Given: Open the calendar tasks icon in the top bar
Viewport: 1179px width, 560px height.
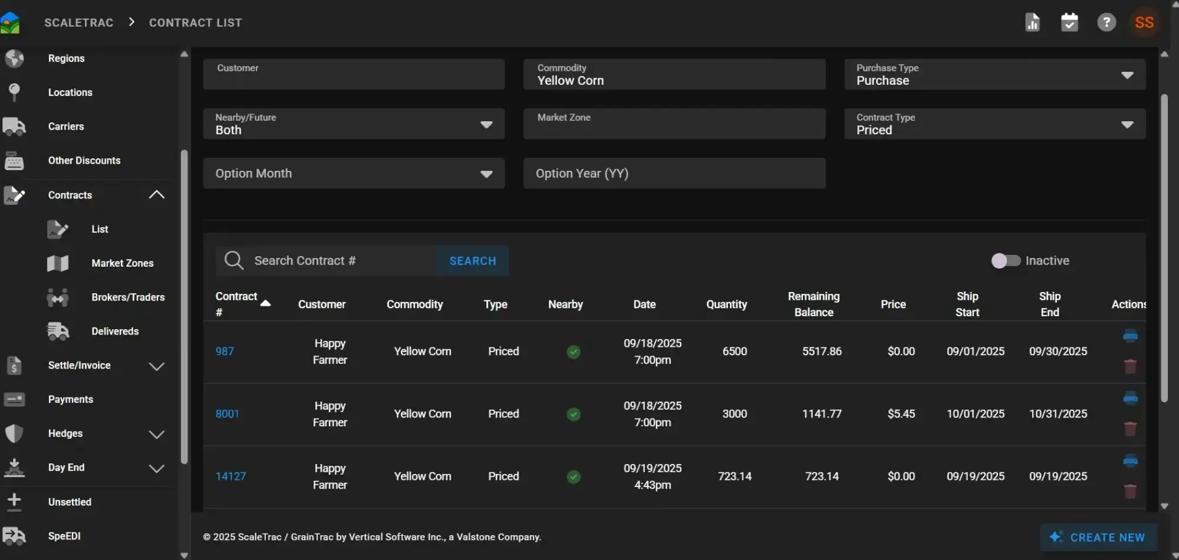Looking at the screenshot, I should coord(1069,22).
